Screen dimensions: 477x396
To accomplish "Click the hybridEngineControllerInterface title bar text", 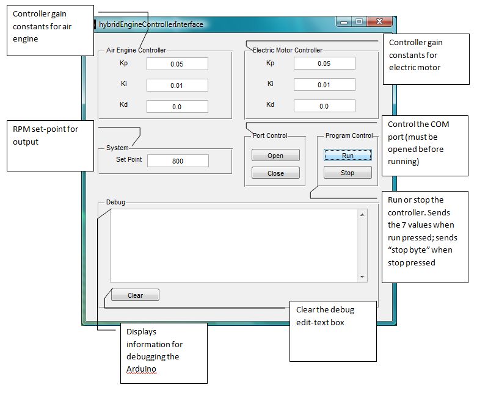I will click(151, 24).
